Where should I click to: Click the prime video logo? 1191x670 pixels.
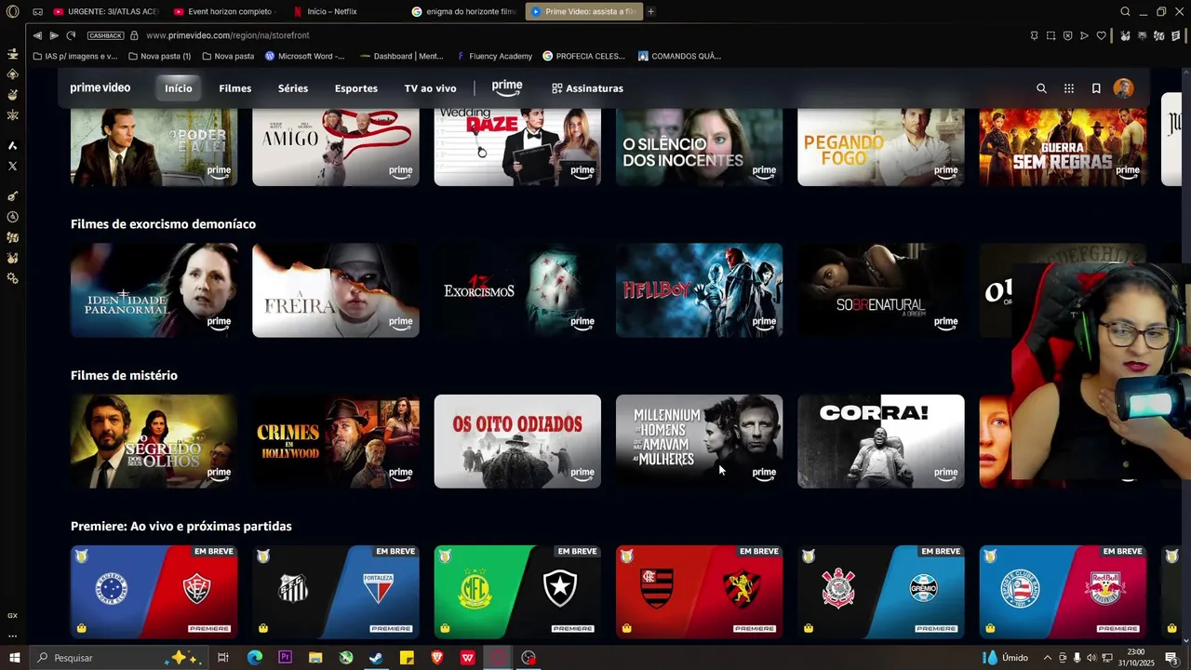tap(100, 88)
